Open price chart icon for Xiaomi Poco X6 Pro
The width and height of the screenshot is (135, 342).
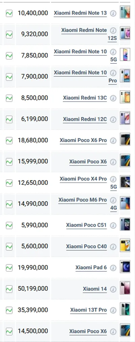pyautogui.click(x=9, y=141)
